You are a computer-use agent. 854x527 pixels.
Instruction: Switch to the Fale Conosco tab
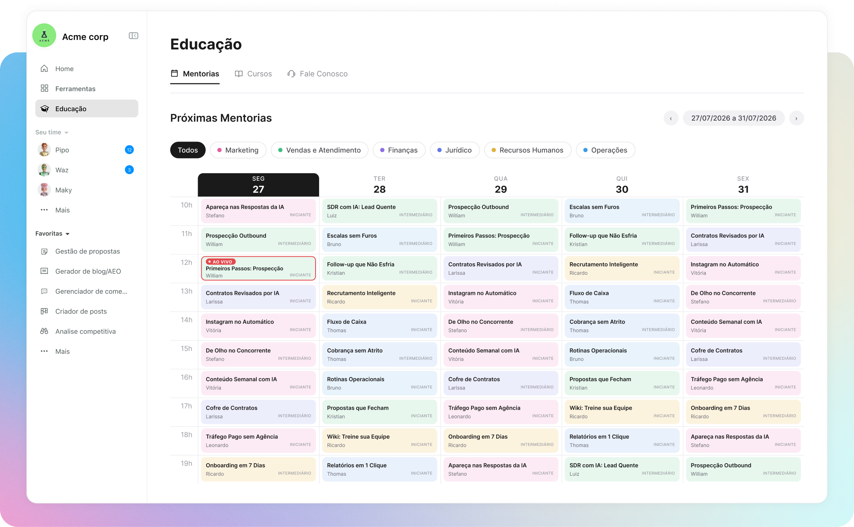317,74
